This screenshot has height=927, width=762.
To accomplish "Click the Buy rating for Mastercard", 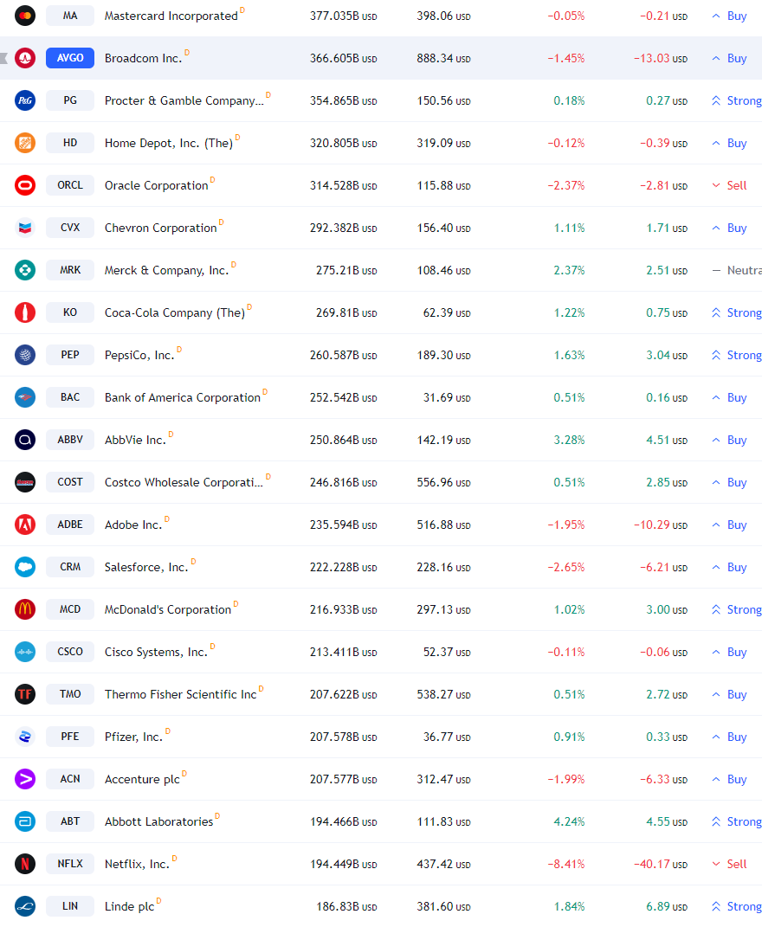I will click(729, 16).
